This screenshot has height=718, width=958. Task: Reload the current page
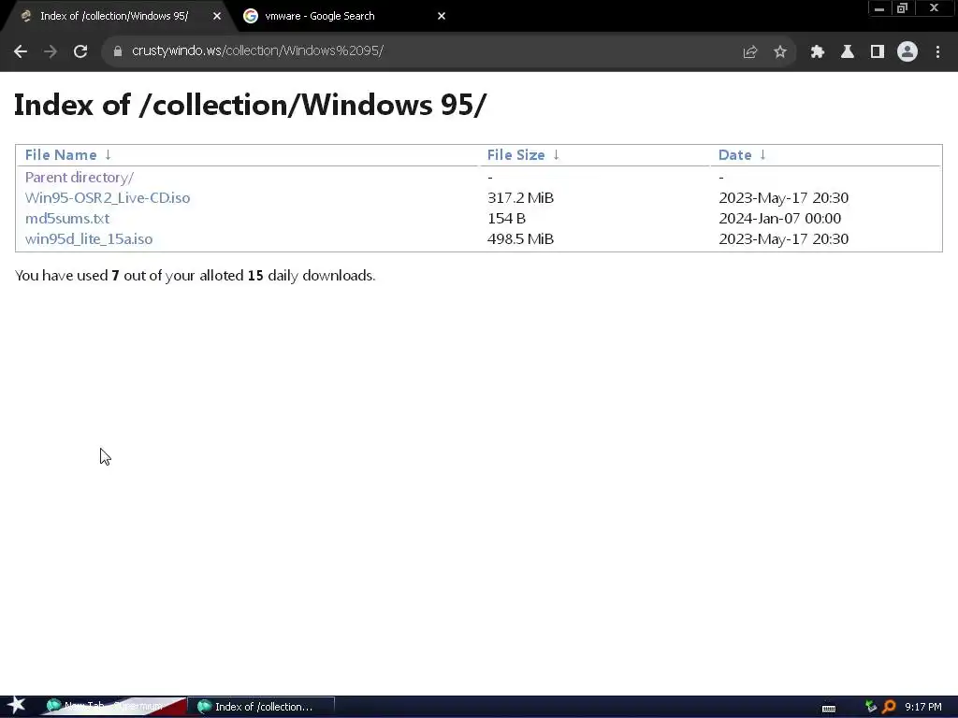click(80, 52)
